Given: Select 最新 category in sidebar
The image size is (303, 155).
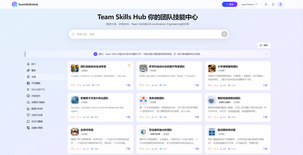Looking at the screenshot, I should [45, 70].
